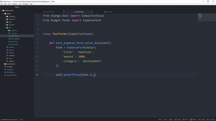Open requirements.txt from the project tree

click(11, 75)
